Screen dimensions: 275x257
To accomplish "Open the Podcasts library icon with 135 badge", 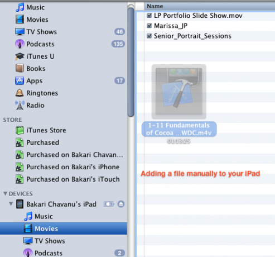I will pyautogui.click(x=20, y=44).
